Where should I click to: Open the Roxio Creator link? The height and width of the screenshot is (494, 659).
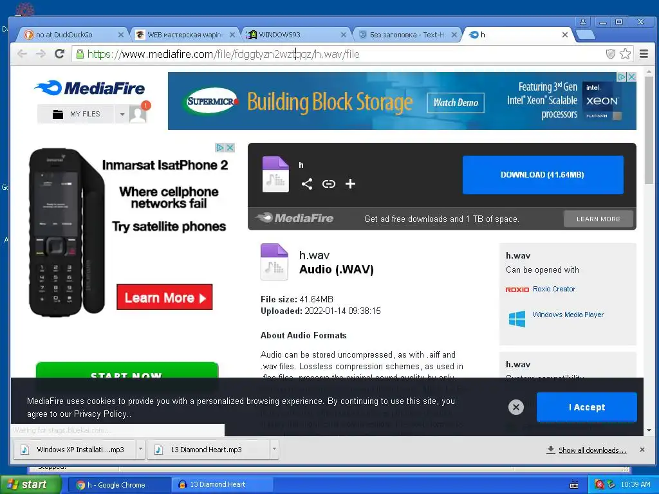tap(554, 289)
